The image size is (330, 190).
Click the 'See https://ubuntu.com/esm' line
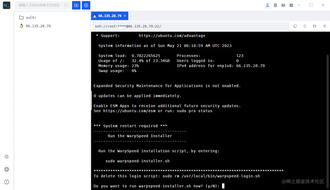(153, 111)
